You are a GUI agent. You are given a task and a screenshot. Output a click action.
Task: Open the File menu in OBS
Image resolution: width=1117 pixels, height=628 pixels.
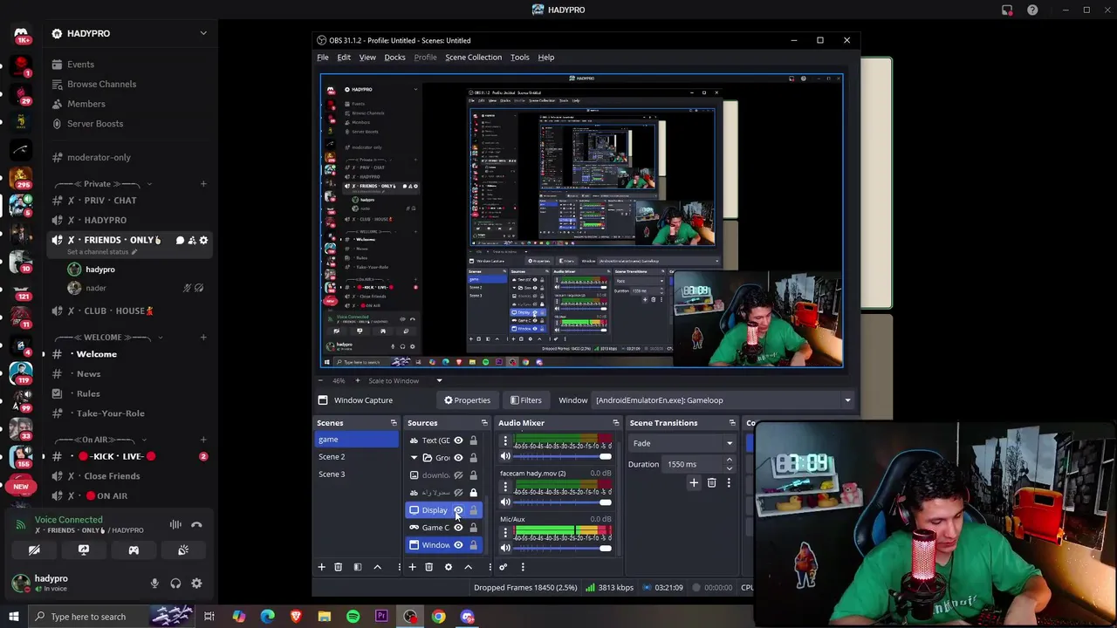pyautogui.click(x=323, y=58)
